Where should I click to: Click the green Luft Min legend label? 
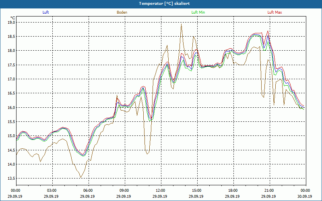pyautogui.click(x=198, y=12)
